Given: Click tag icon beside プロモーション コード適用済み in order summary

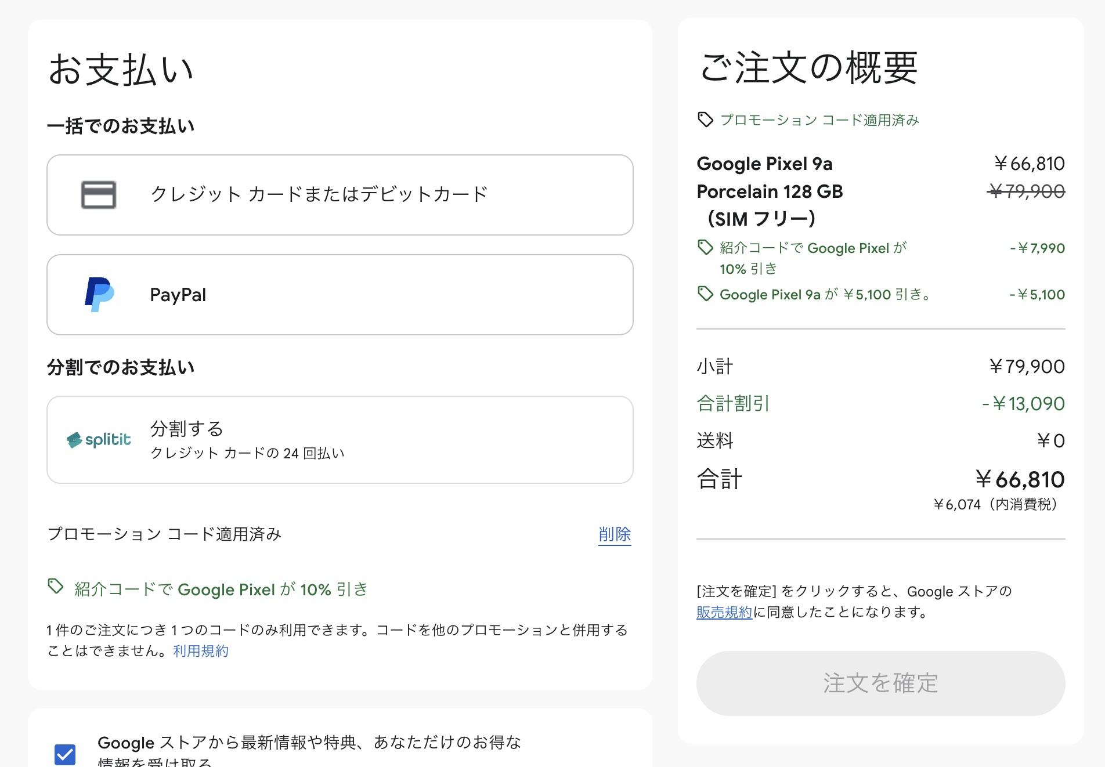Looking at the screenshot, I should pos(705,120).
